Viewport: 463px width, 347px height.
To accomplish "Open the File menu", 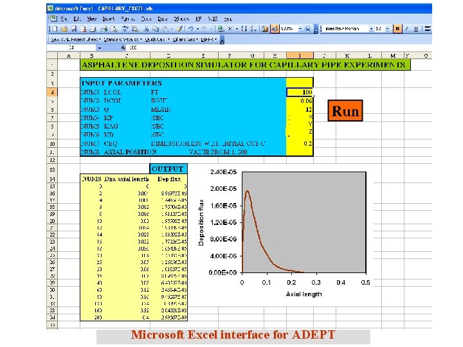I will pos(64,19).
